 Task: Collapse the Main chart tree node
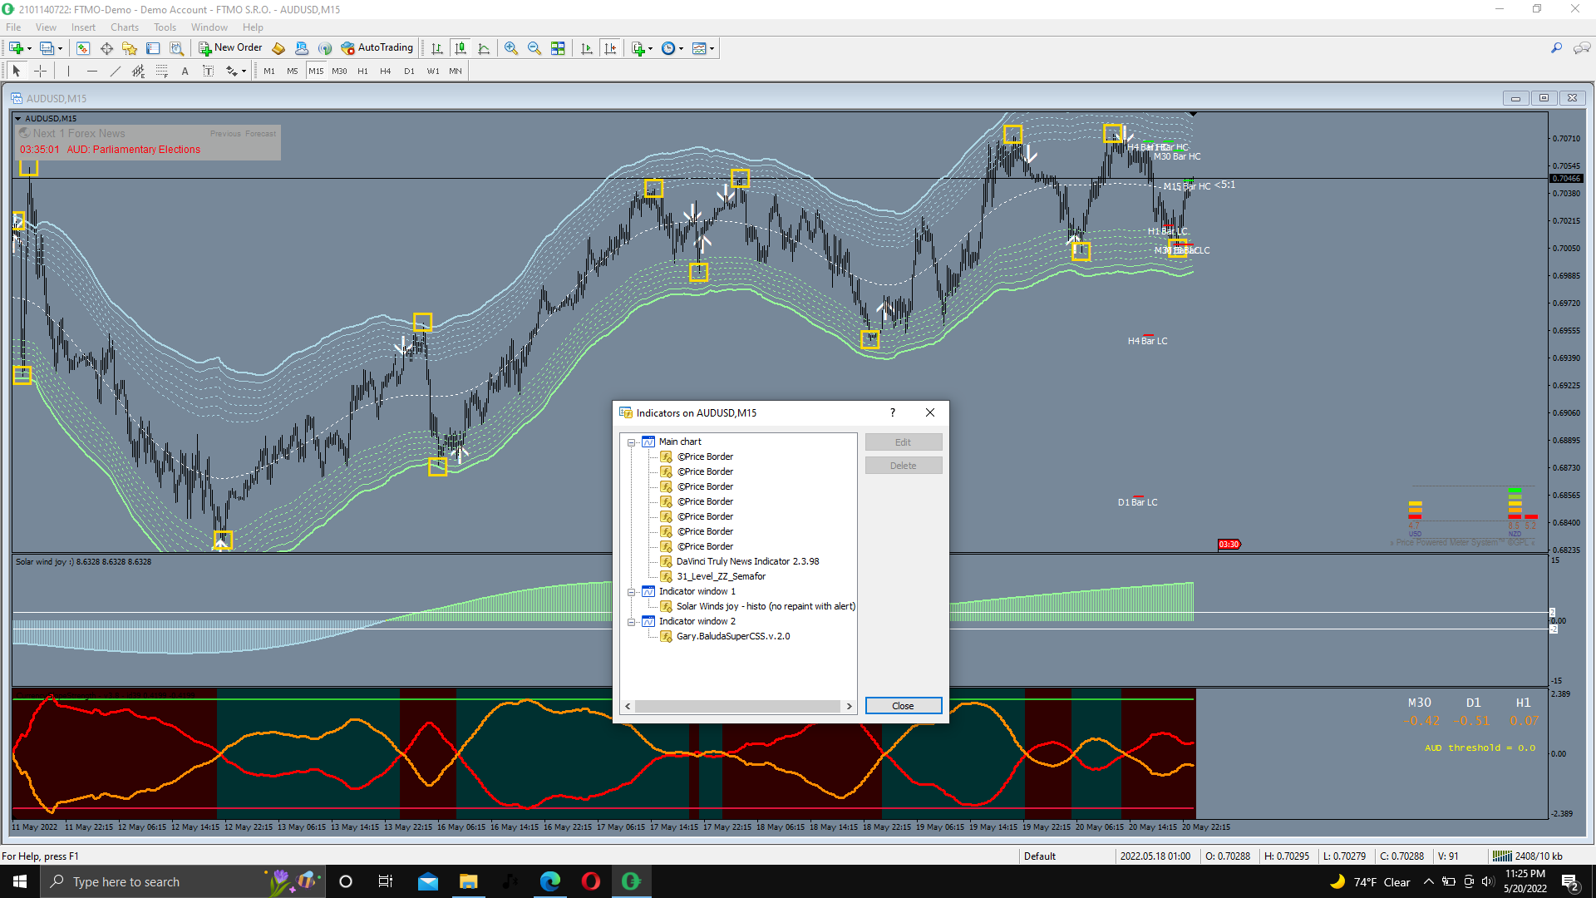(631, 442)
